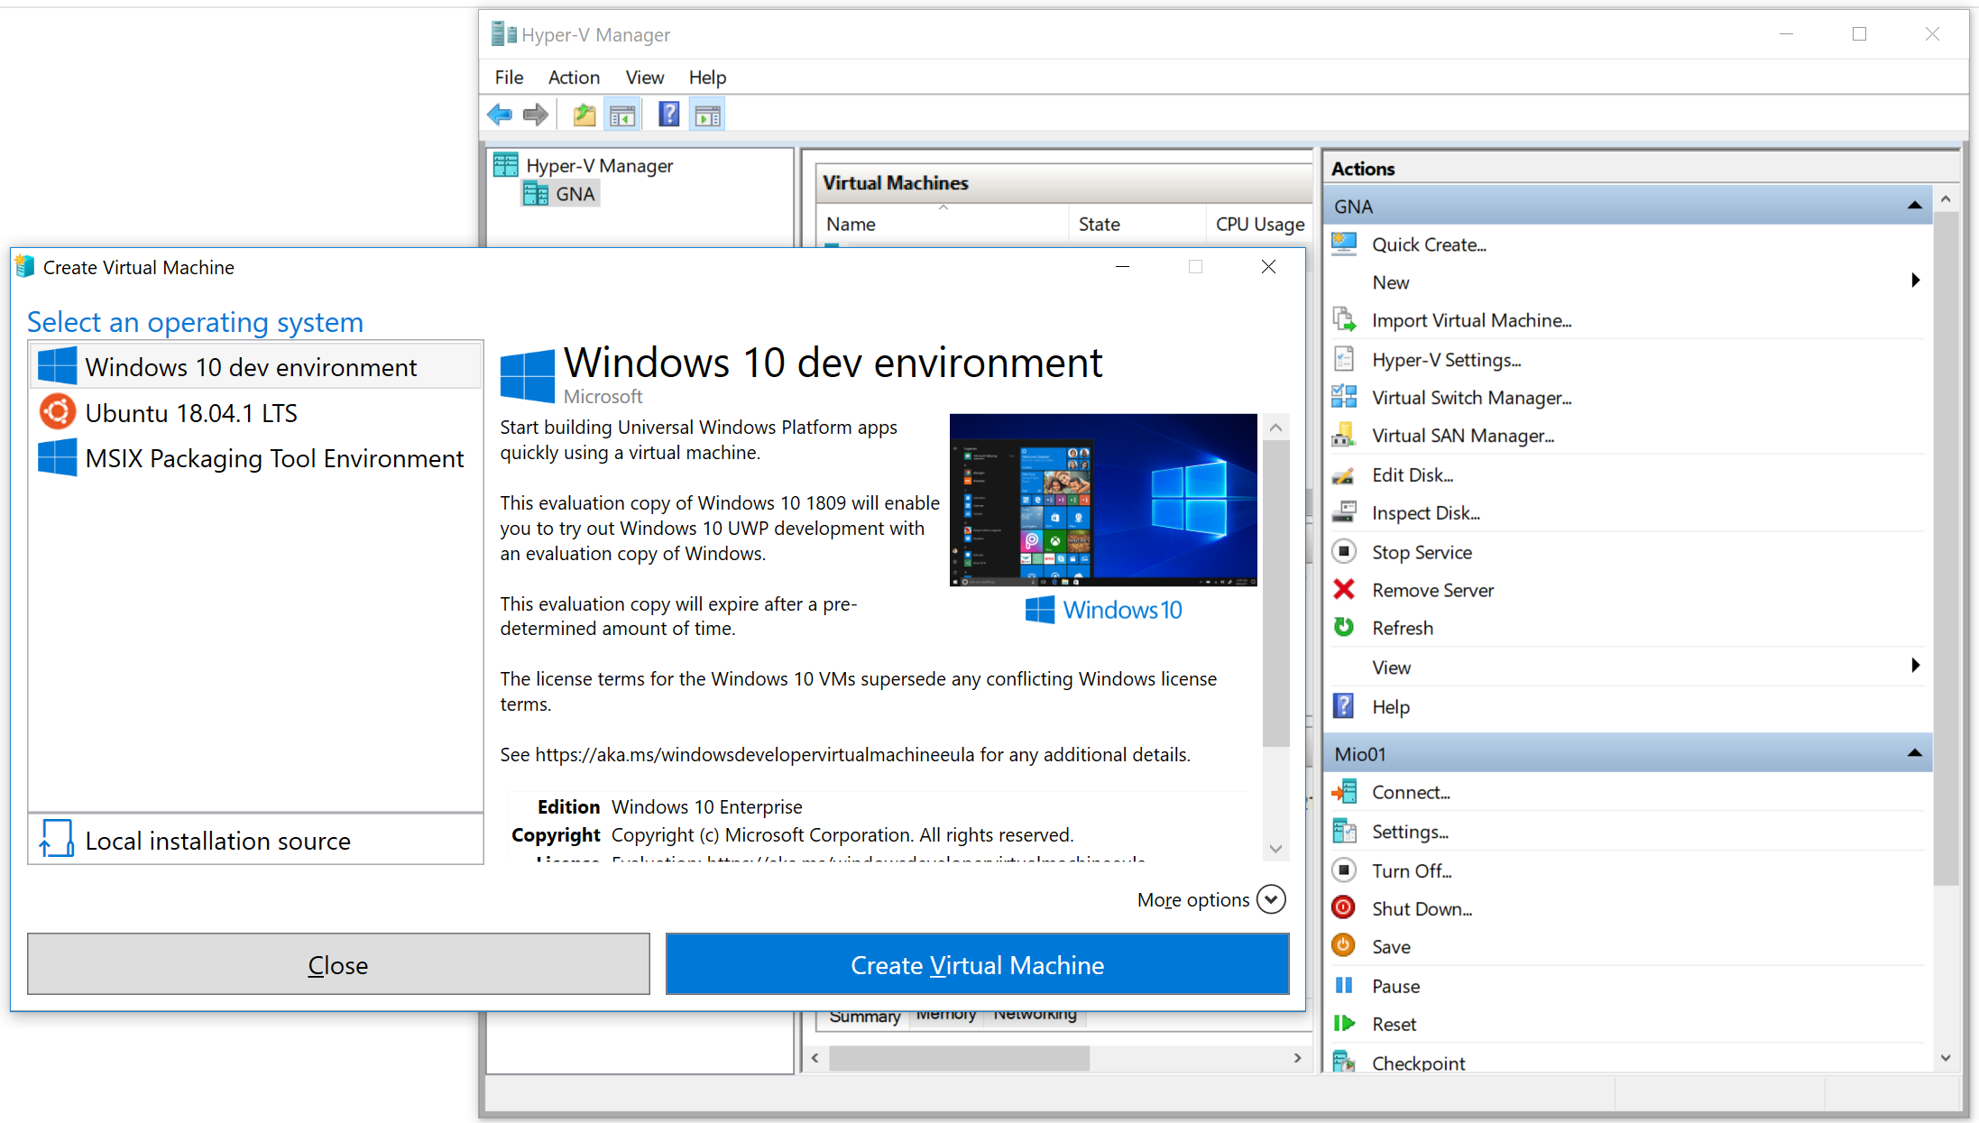Click the Edit Disk icon
The image size is (1979, 1123).
coord(1344,474)
